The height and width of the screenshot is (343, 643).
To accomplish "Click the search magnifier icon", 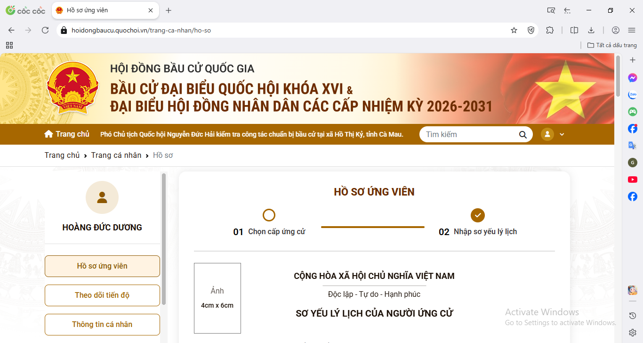I will [522, 134].
